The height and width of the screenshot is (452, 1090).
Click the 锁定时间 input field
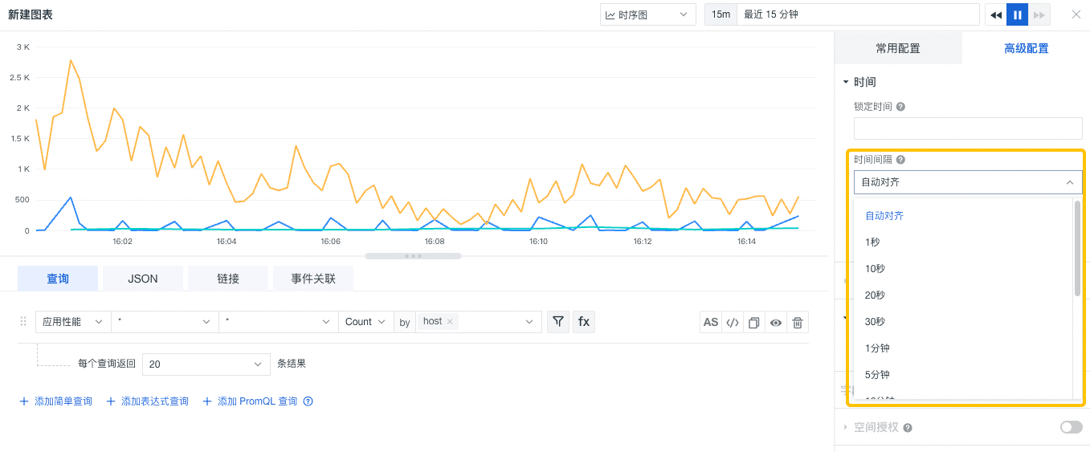pyautogui.click(x=968, y=128)
